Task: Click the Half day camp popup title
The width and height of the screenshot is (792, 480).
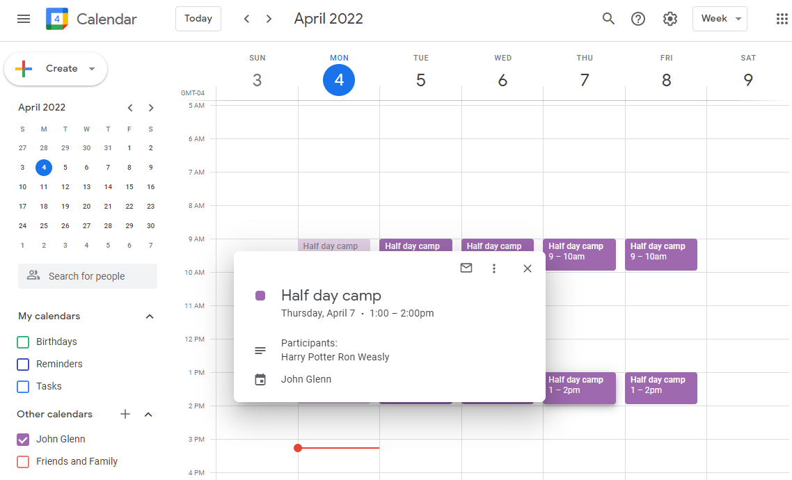Action: click(331, 295)
